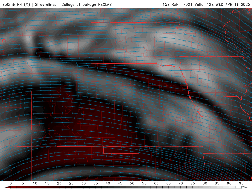Click the '95' value on the color scale
252x189 pixels.
[x=241, y=183]
